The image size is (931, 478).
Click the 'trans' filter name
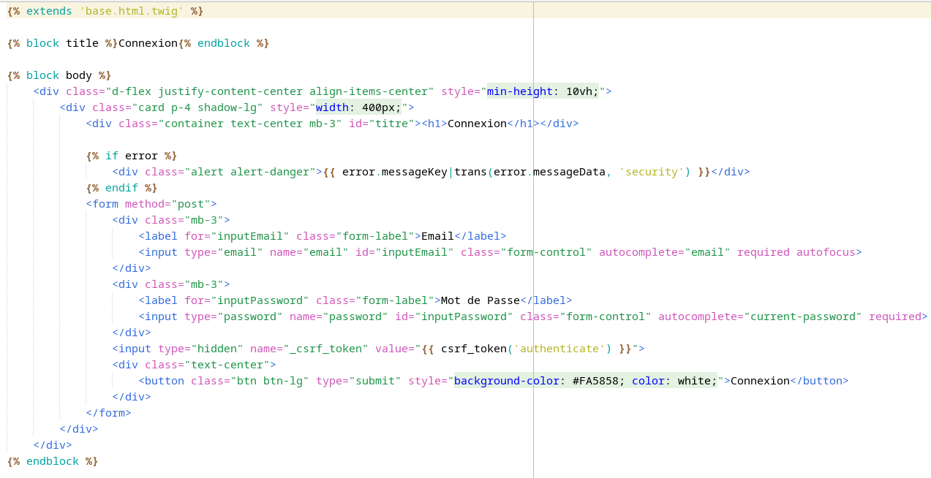[470, 172]
